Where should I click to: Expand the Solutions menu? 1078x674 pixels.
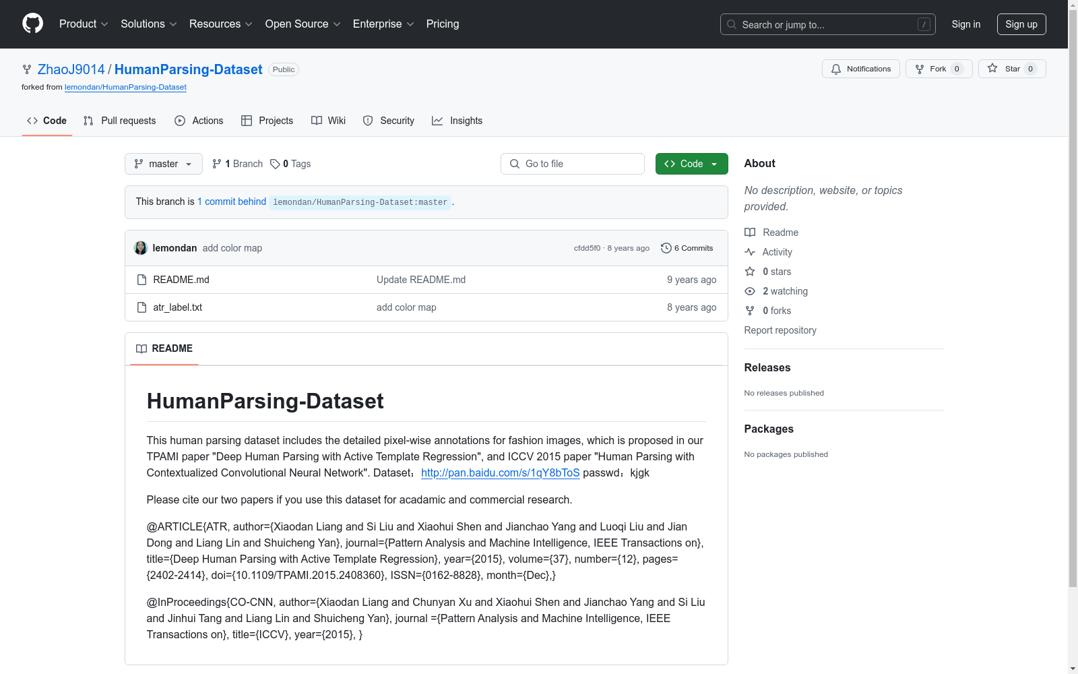pyautogui.click(x=149, y=24)
